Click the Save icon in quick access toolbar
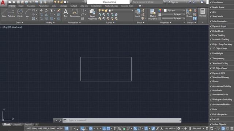234x131 pixels. click(18, 2)
